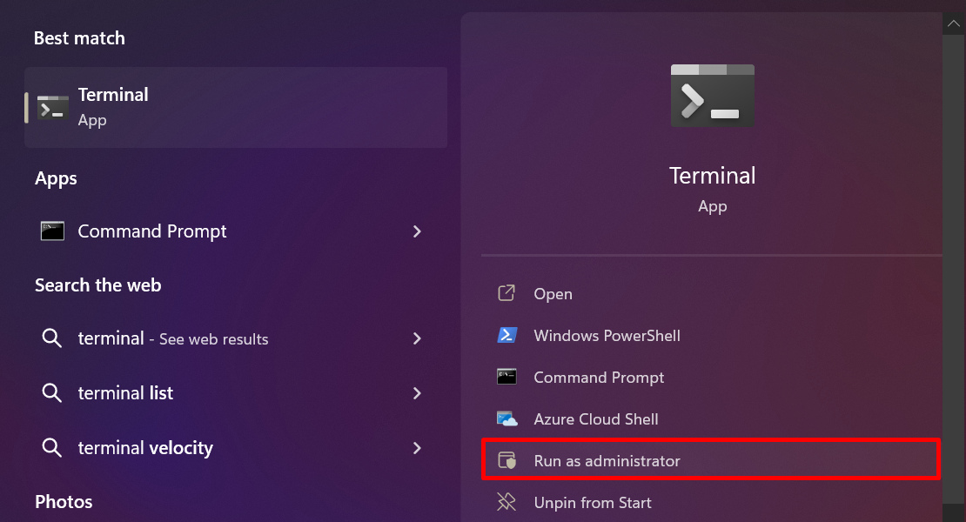
Task: Click the Command Prompt icon in right panel
Action: 507,377
